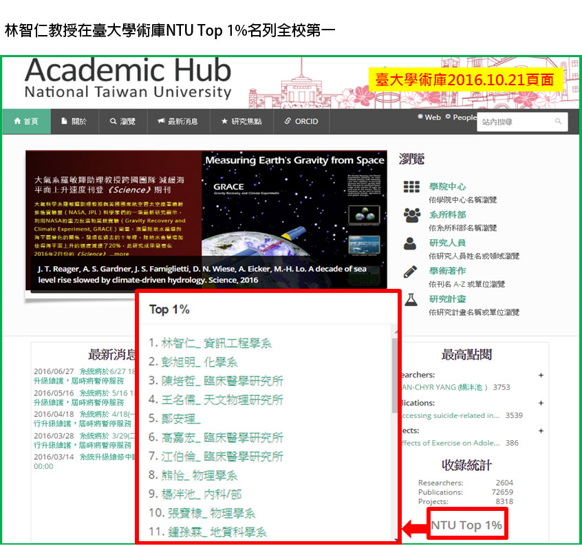Open the YANG (楊泮池) researcher link
582x546 pixels.
444,387
